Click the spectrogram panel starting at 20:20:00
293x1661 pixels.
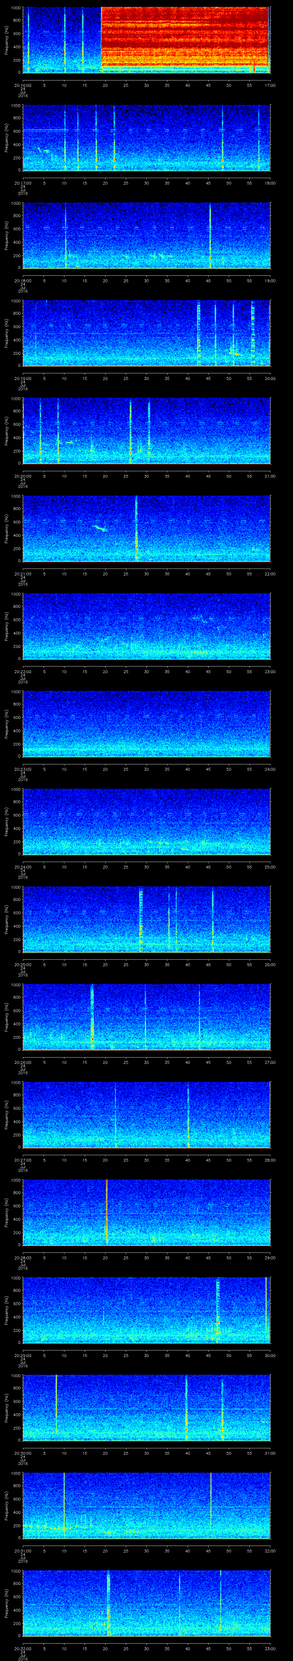146,431
